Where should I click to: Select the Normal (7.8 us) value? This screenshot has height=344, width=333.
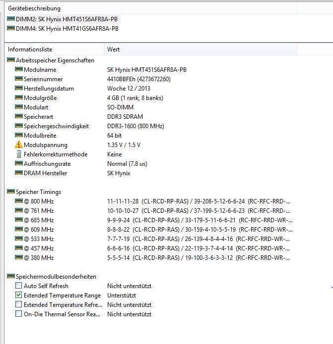[x=127, y=164]
